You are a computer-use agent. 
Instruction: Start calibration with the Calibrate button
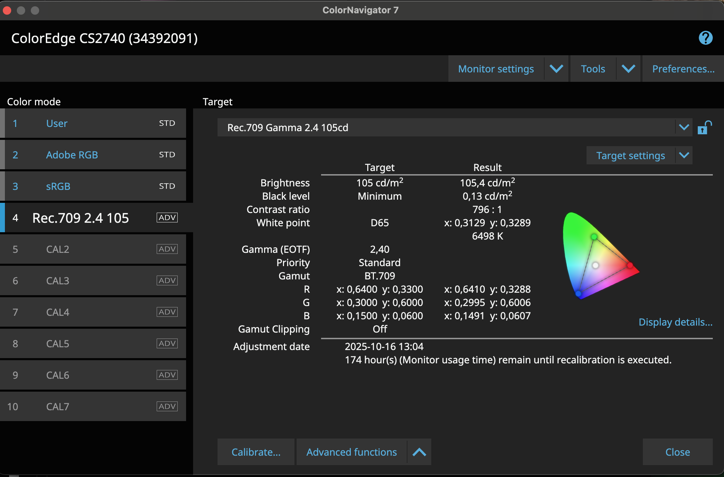(256, 452)
